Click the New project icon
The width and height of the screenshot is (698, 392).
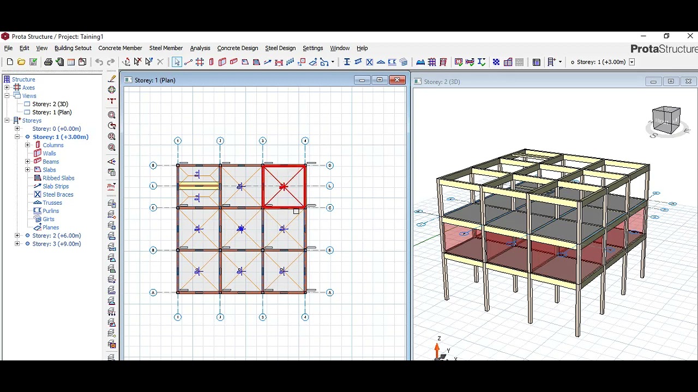pos(10,62)
